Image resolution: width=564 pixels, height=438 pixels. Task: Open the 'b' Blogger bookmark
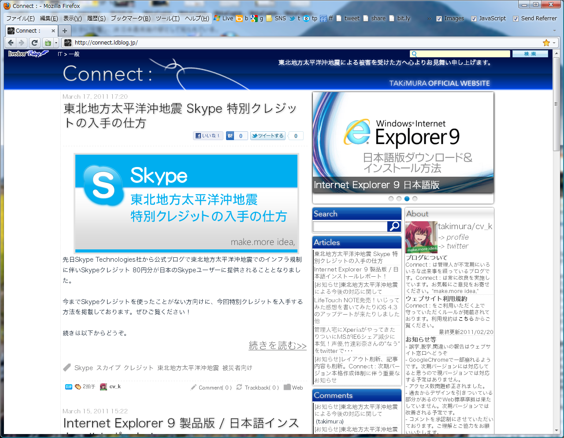coord(242,19)
